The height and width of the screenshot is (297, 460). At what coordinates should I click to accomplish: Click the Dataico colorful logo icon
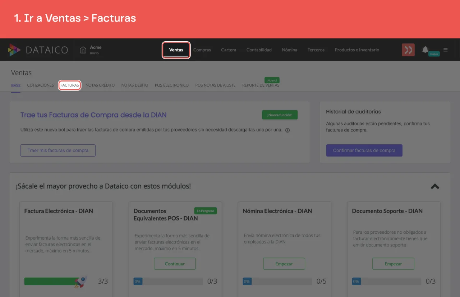point(15,50)
